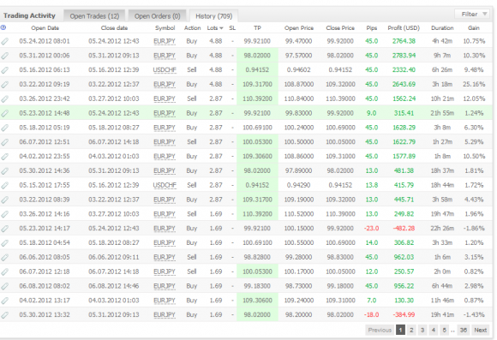Sort by Duration column header
Screen dimensions: 497x340
[442, 28]
